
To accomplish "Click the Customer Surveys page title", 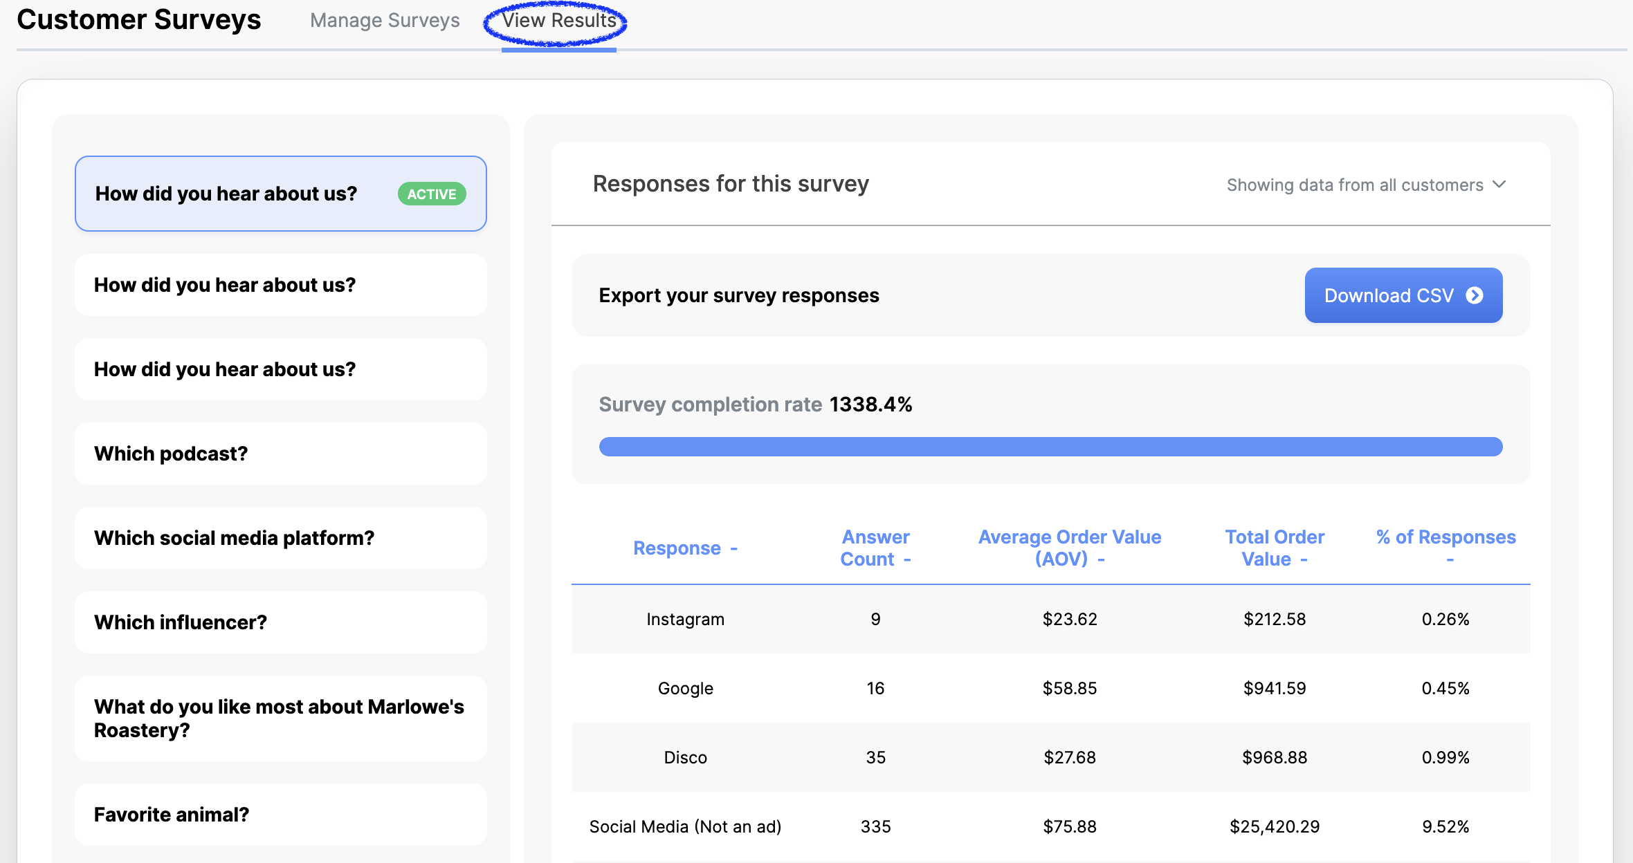I will 139,19.
